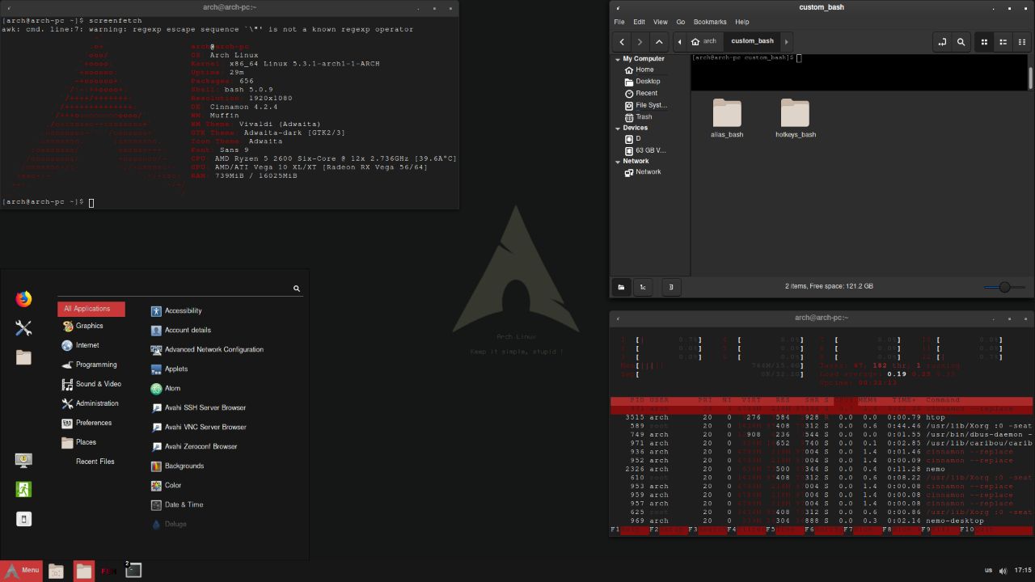Switch Nemo to icon view
Image resolution: width=1035 pixels, height=582 pixels.
tap(984, 42)
